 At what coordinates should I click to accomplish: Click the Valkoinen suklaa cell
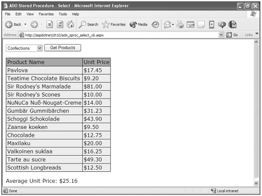(x=44, y=151)
